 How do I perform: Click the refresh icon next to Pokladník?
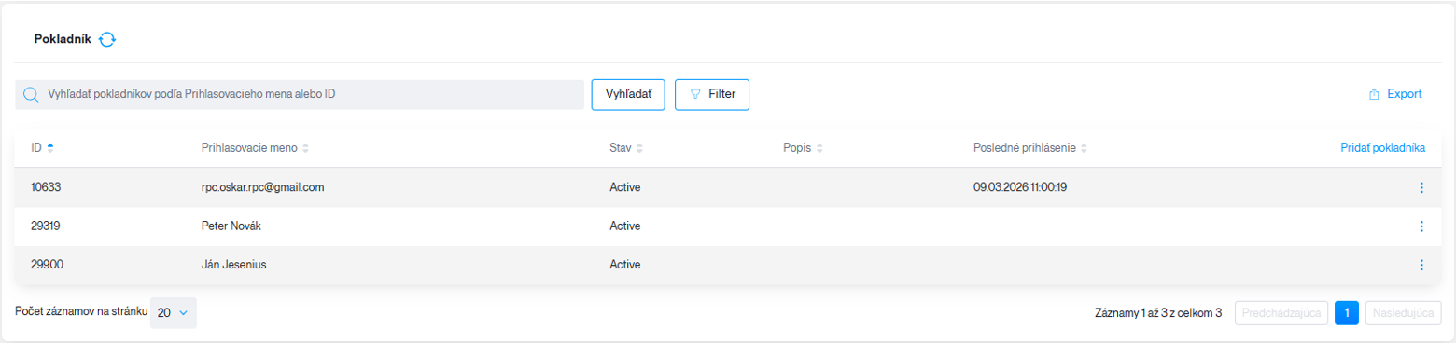click(x=107, y=39)
